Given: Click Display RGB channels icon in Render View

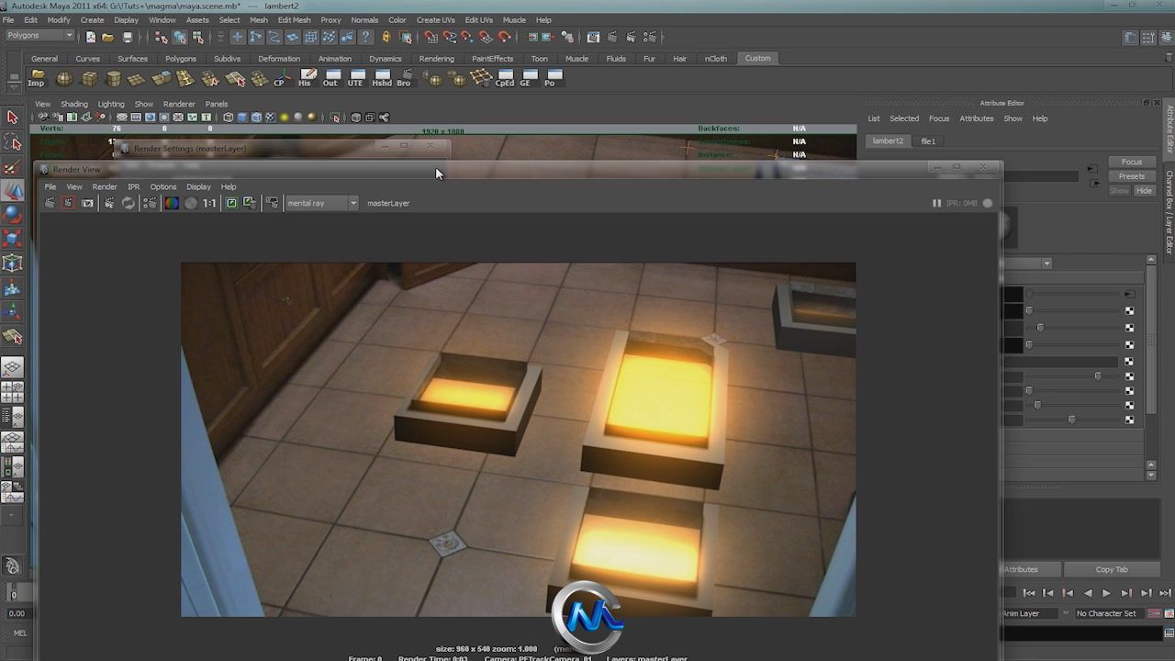Looking at the screenshot, I should pyautogui.click(x=171, y=203).
